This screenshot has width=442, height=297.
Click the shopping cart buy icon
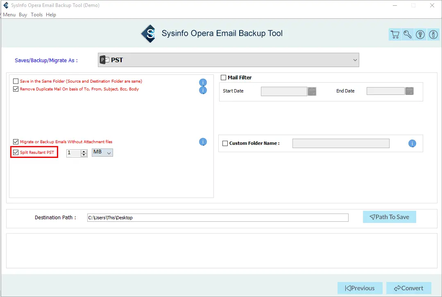point(395,35)
